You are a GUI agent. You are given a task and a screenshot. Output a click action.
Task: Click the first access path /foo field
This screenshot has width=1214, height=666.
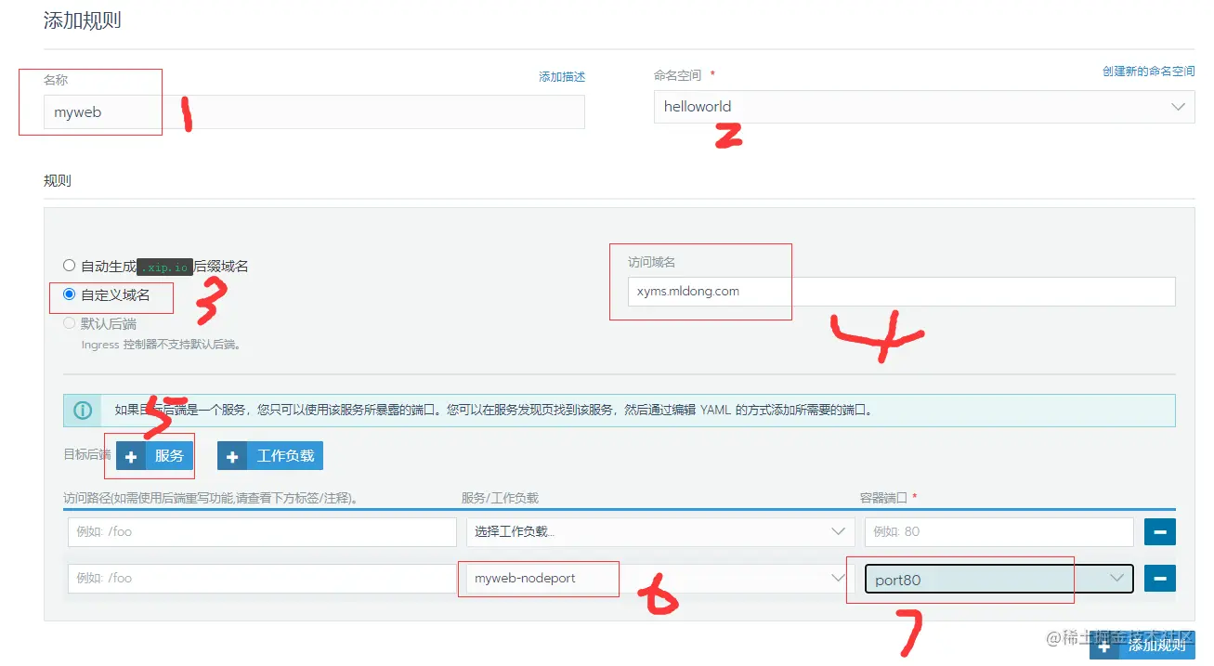click(262, 531)
